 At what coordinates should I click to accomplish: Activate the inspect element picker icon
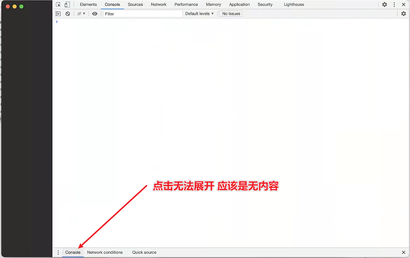click(x=58, y=4)
